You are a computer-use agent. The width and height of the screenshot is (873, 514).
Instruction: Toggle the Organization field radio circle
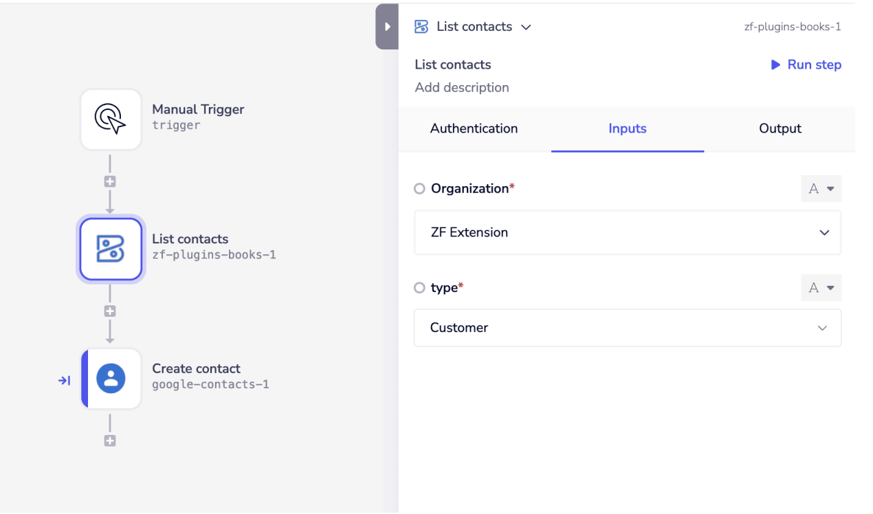point(419,189)
